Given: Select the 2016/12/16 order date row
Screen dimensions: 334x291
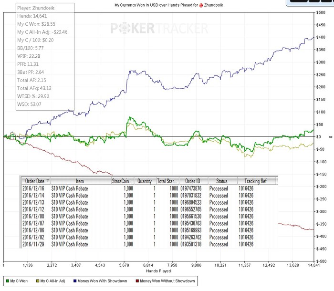Looking at the screenshot, I should click(33, 188).
